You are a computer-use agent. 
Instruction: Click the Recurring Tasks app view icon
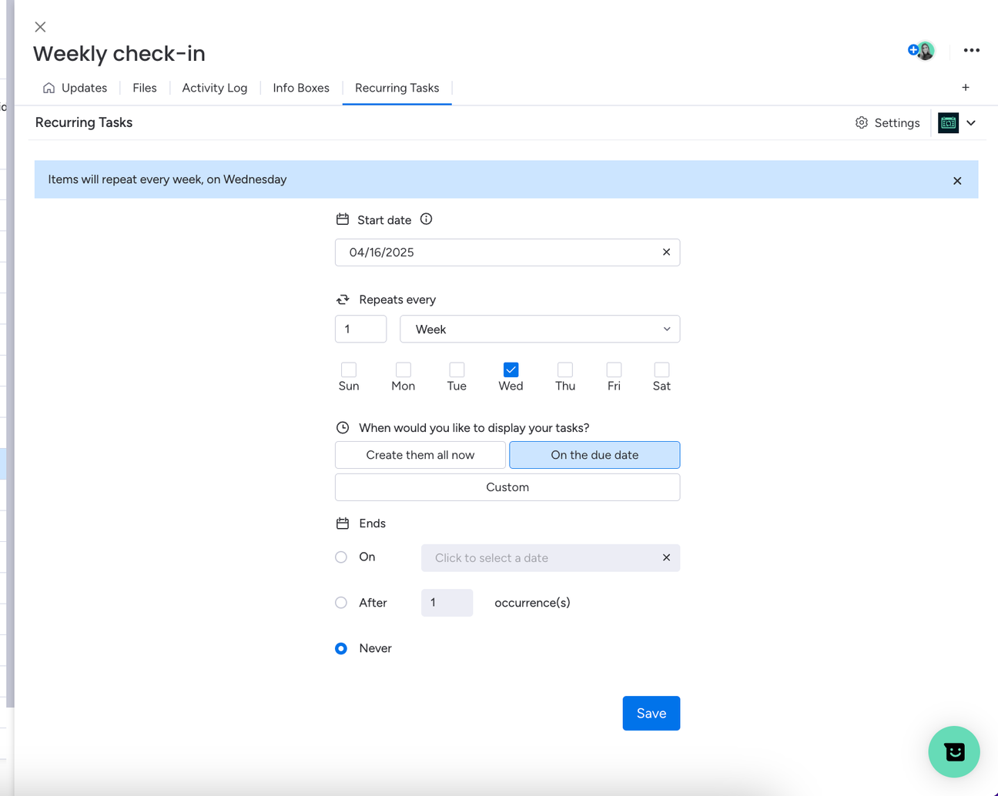(948, 122)
